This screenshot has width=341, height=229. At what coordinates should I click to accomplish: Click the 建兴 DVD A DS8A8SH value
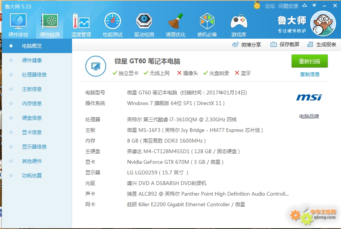click(167, 184)
